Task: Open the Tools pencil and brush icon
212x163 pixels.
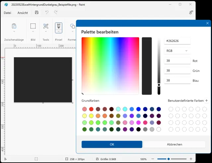Action: (46, 26)
